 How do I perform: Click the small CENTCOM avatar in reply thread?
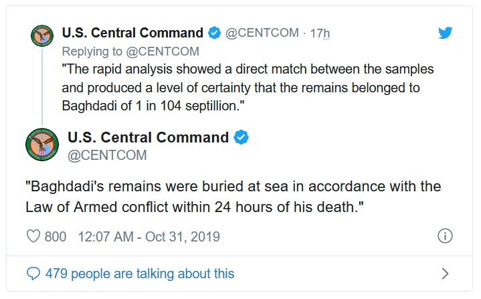pos(42,36)
